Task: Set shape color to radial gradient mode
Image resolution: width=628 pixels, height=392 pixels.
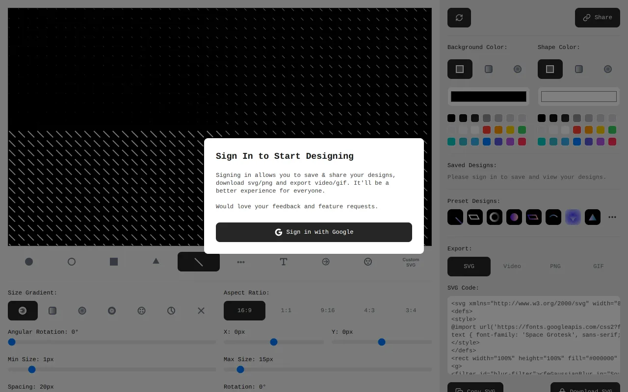Action: (x=608, y=69)
